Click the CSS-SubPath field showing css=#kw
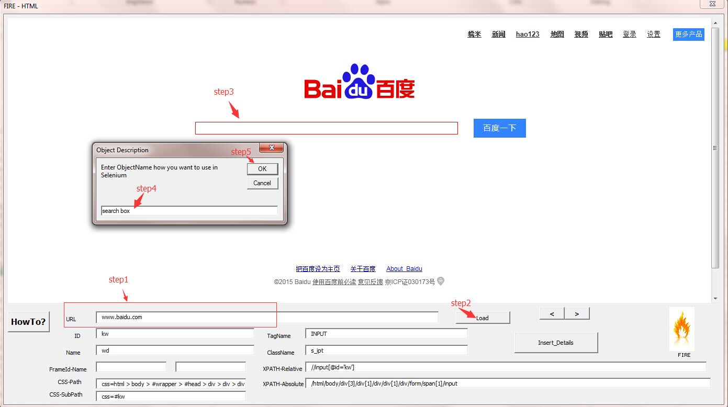The image size is (728, 407). pos(171,396)
